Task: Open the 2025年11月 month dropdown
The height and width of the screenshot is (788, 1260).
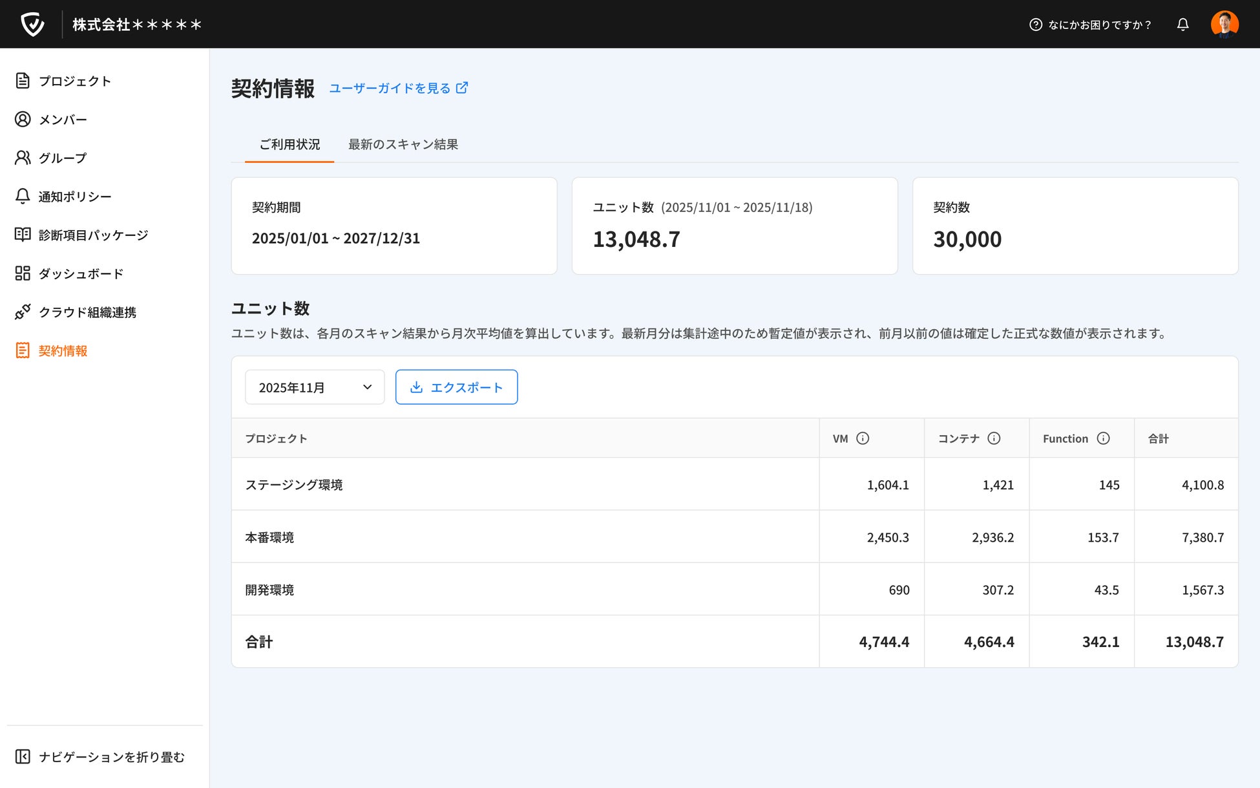Action: pyautogui.click(x=315, y=387)
